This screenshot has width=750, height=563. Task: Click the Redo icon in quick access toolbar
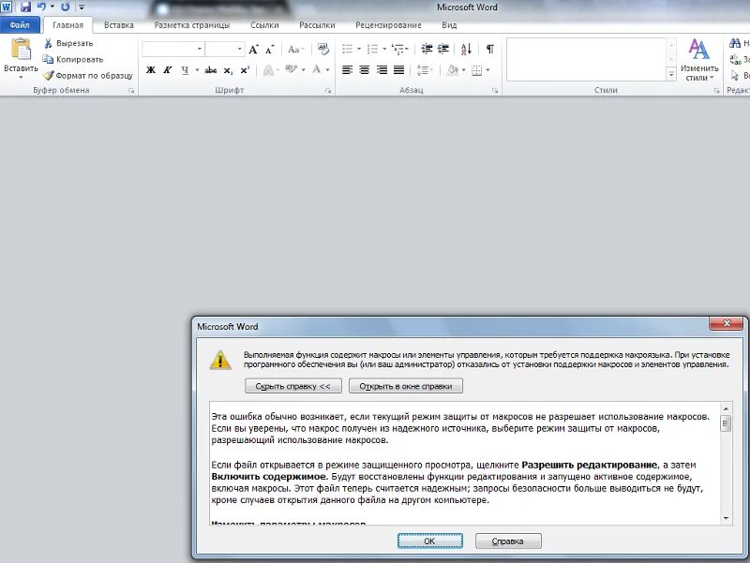pos(66,7)
